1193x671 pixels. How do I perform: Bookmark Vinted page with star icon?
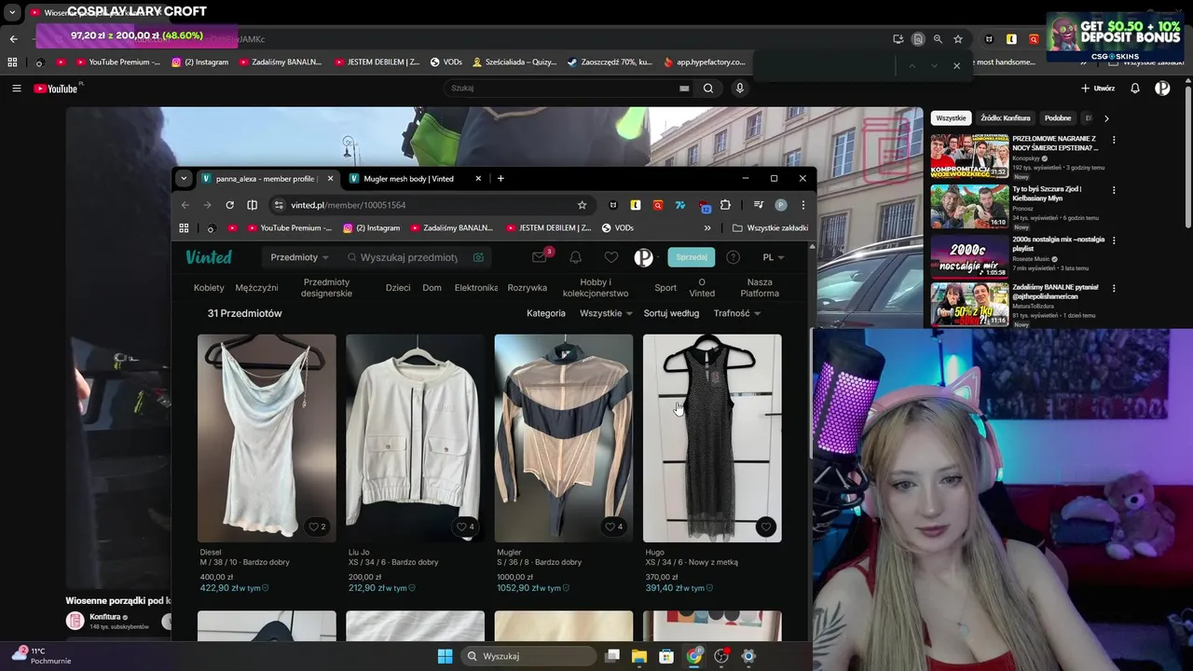[x=582, y=205]
